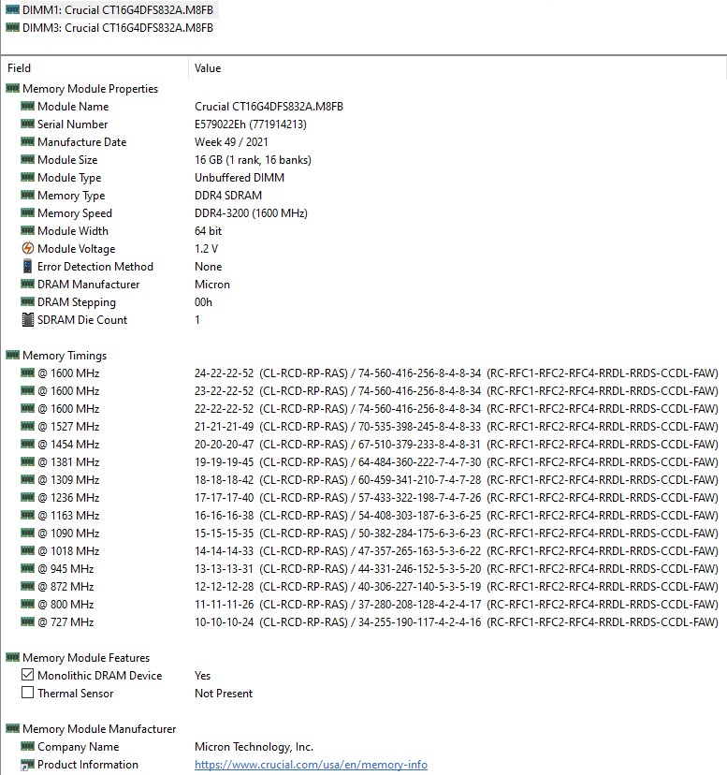Click the Value column header
This screenshot has width=727, height=775.
pos(208,68)
